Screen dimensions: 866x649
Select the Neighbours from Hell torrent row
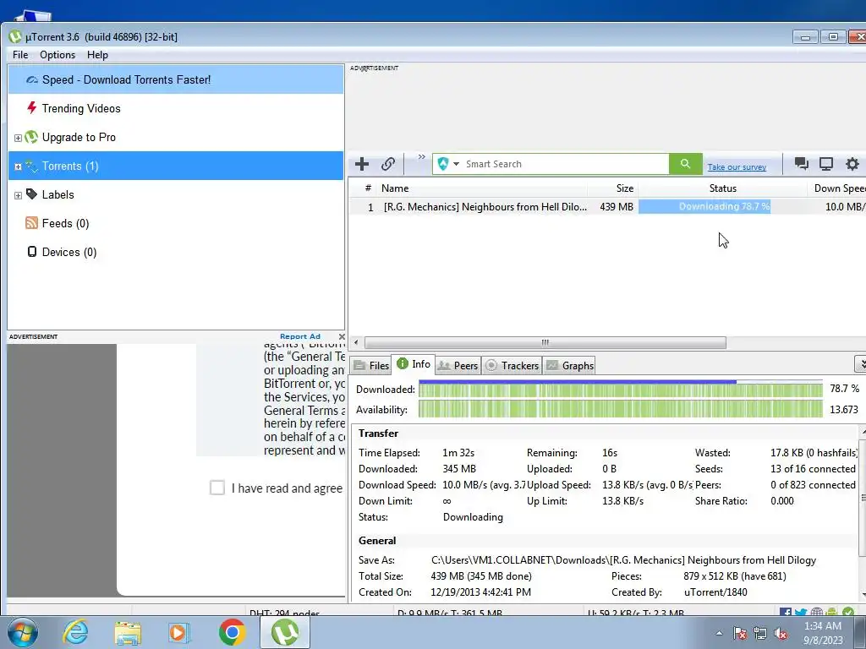click(606, 206)
